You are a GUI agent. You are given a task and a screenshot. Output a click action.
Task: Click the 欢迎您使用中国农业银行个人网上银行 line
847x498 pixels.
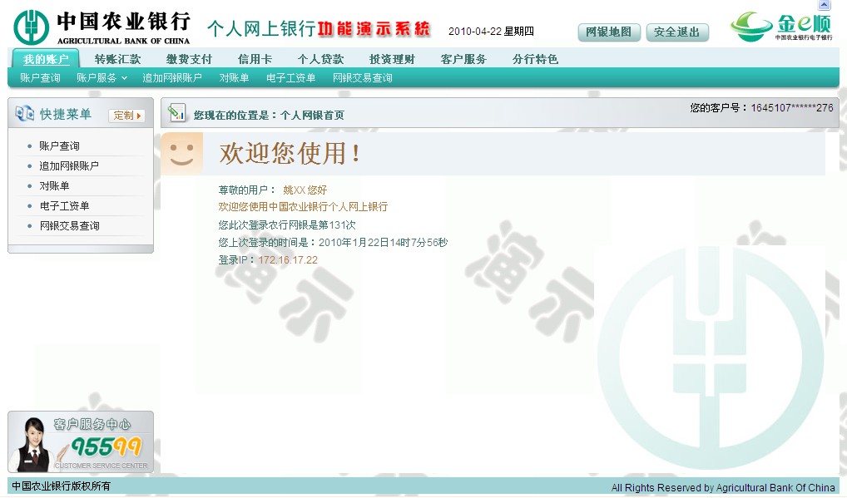[x=303, y=207]
